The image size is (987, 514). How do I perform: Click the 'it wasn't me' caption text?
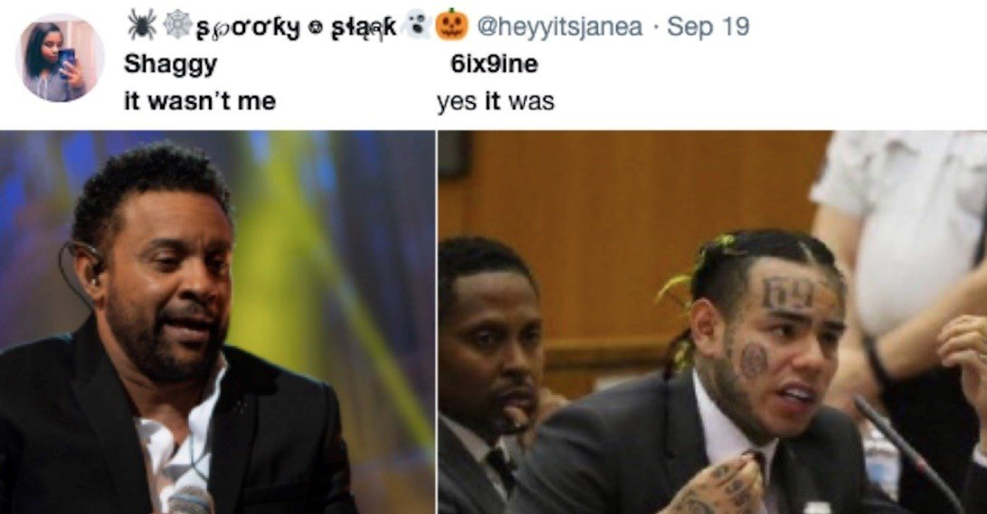coord(200,100)
